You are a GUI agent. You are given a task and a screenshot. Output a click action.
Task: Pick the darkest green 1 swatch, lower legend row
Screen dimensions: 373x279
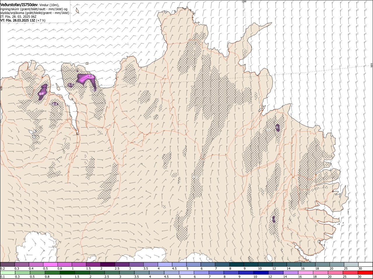pyautogui.click(x=67, y=273)
